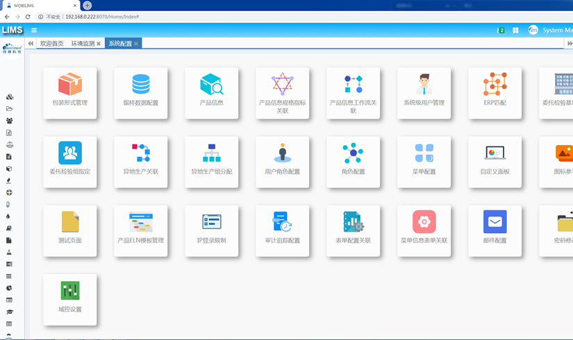The height and width of the screenshot is (340, 573).
Task: Open 系统级用户管理 tile
Action: pos(424,93)
